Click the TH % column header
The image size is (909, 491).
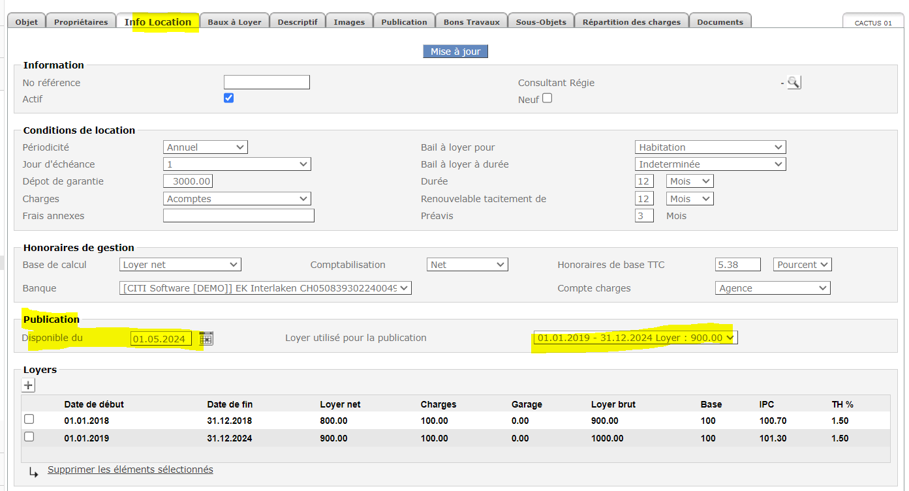(842, 404)
